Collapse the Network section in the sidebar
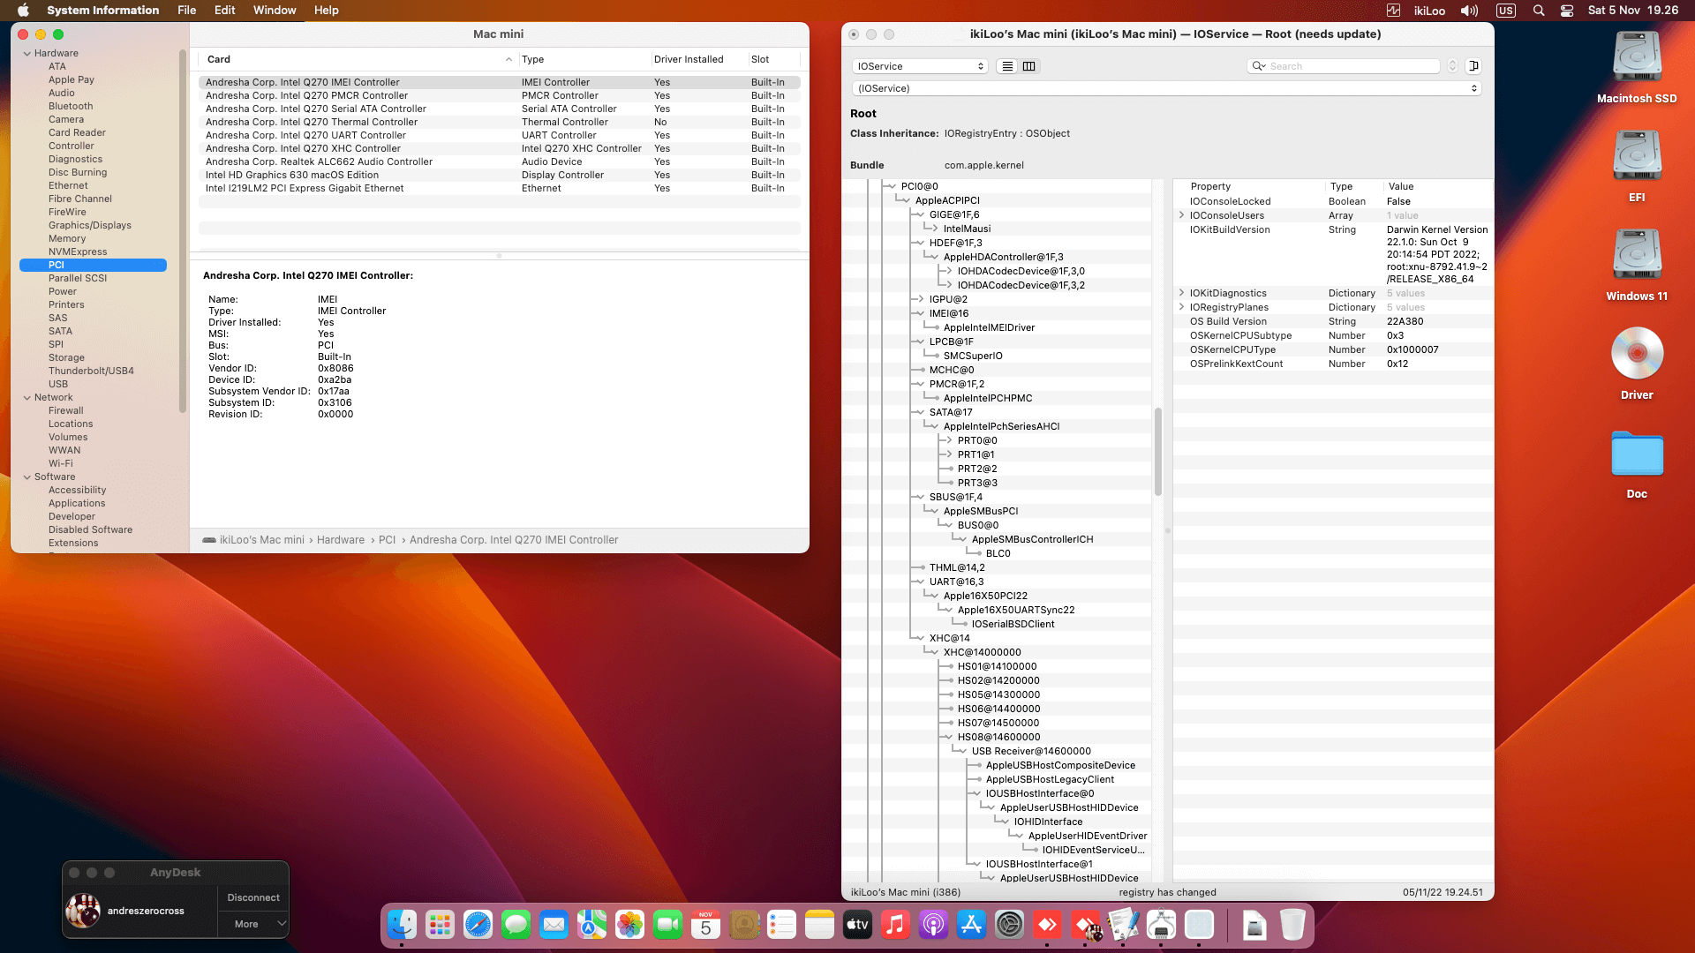Viewport: 1695px width, 953px height. coord(26,398)
